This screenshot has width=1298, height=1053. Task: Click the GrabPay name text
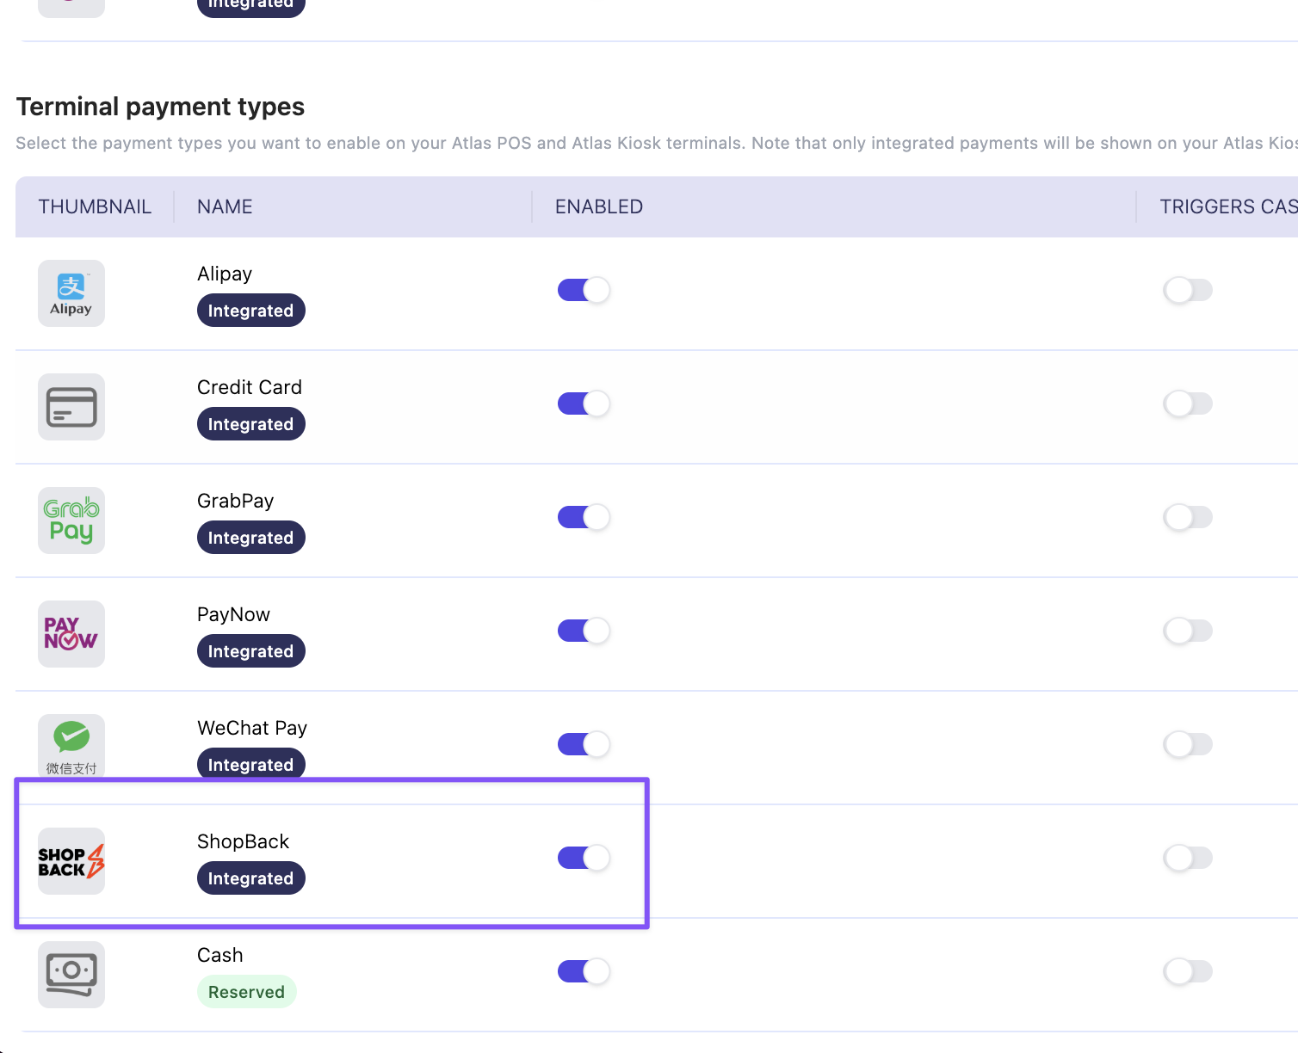click(x=236, y=501)
